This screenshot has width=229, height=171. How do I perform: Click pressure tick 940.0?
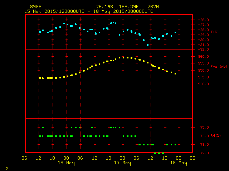click(204, 84)
